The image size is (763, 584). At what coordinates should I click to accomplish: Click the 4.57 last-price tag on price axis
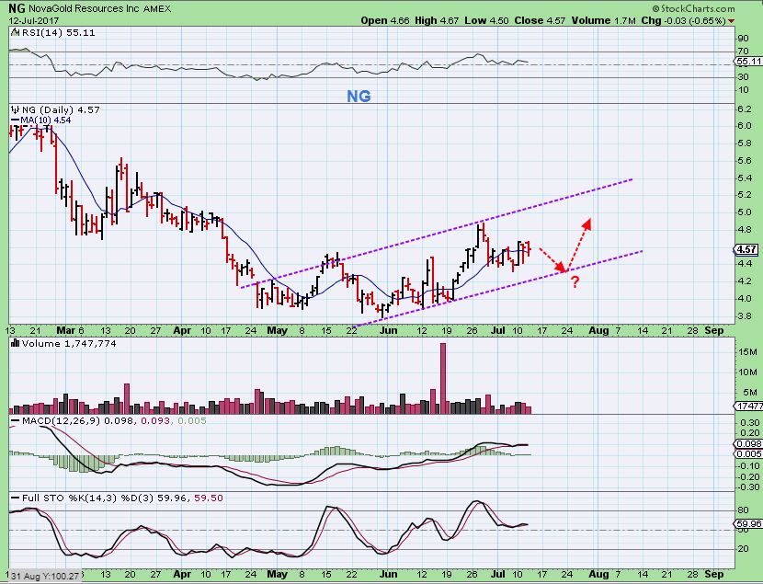pos(747,249)
